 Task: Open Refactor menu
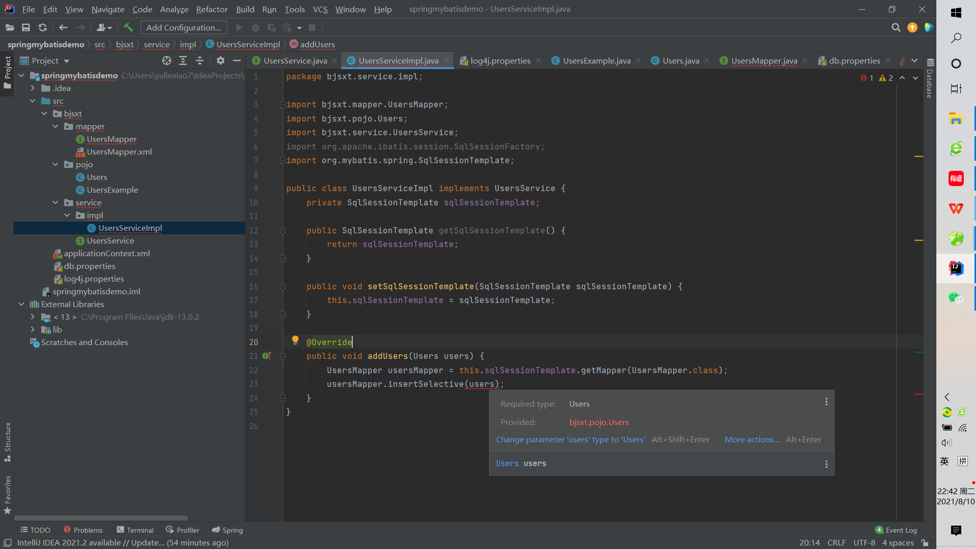pos(212,9)
